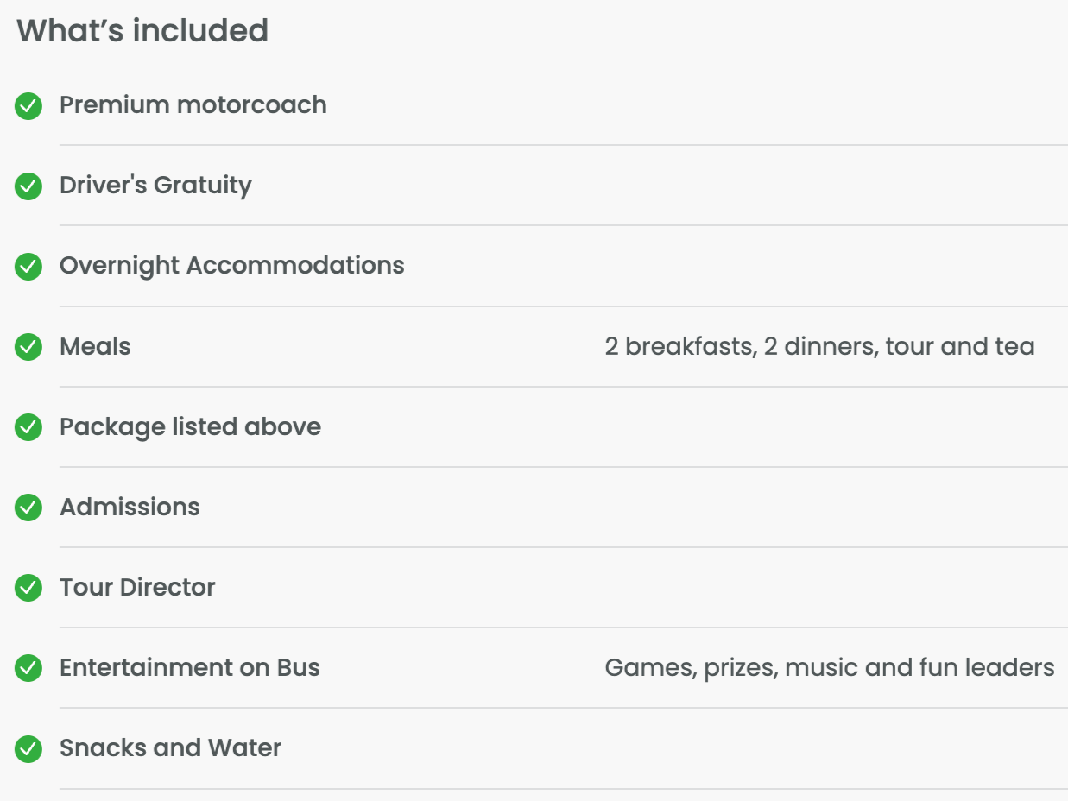1068x801 pixels.
Task: Click the Driver's Gratuity label
Action: pos(155,186)
